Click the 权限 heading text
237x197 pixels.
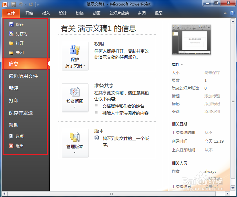pyautogui.click(x=99, y=44)
